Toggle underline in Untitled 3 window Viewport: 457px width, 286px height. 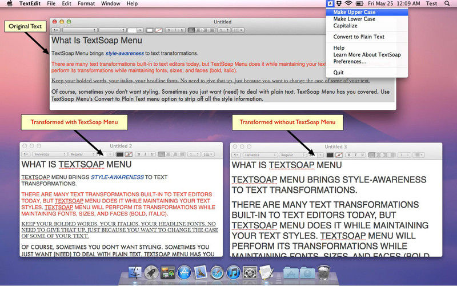point(363,155)
